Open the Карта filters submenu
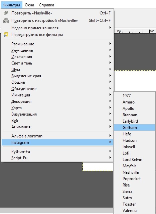This screenshot has width=156, height=214. [57, 108]
